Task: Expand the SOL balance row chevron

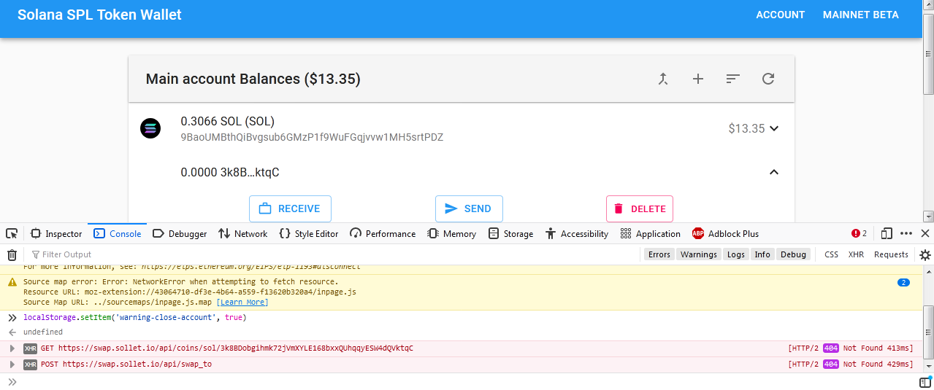Action: (774, 128)
